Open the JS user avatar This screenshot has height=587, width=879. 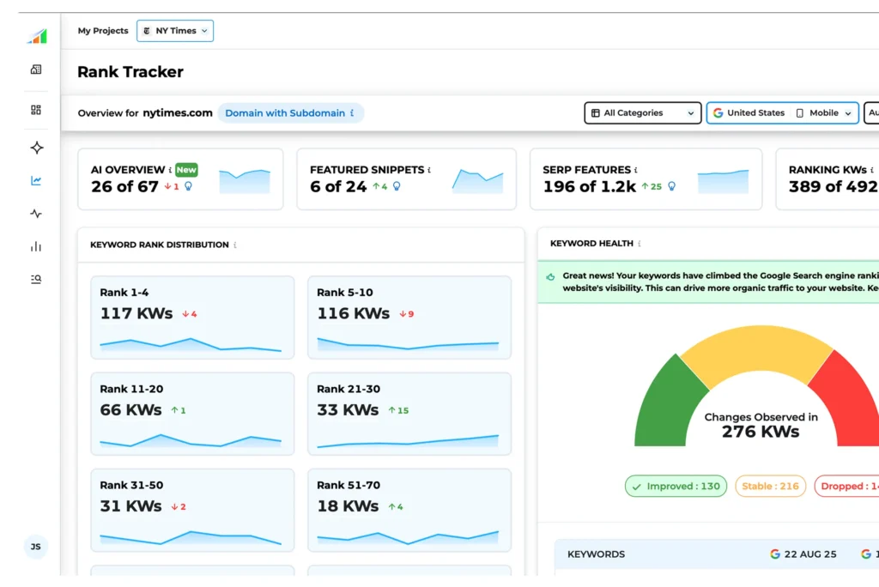pyautogui.click(x=36, y=547)
